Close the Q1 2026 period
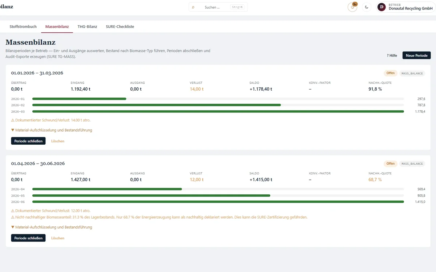The image size is (436, 272). coord(28,141)
